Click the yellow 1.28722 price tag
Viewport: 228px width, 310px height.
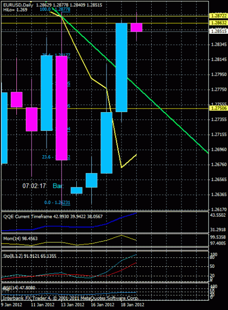point(219,16)
